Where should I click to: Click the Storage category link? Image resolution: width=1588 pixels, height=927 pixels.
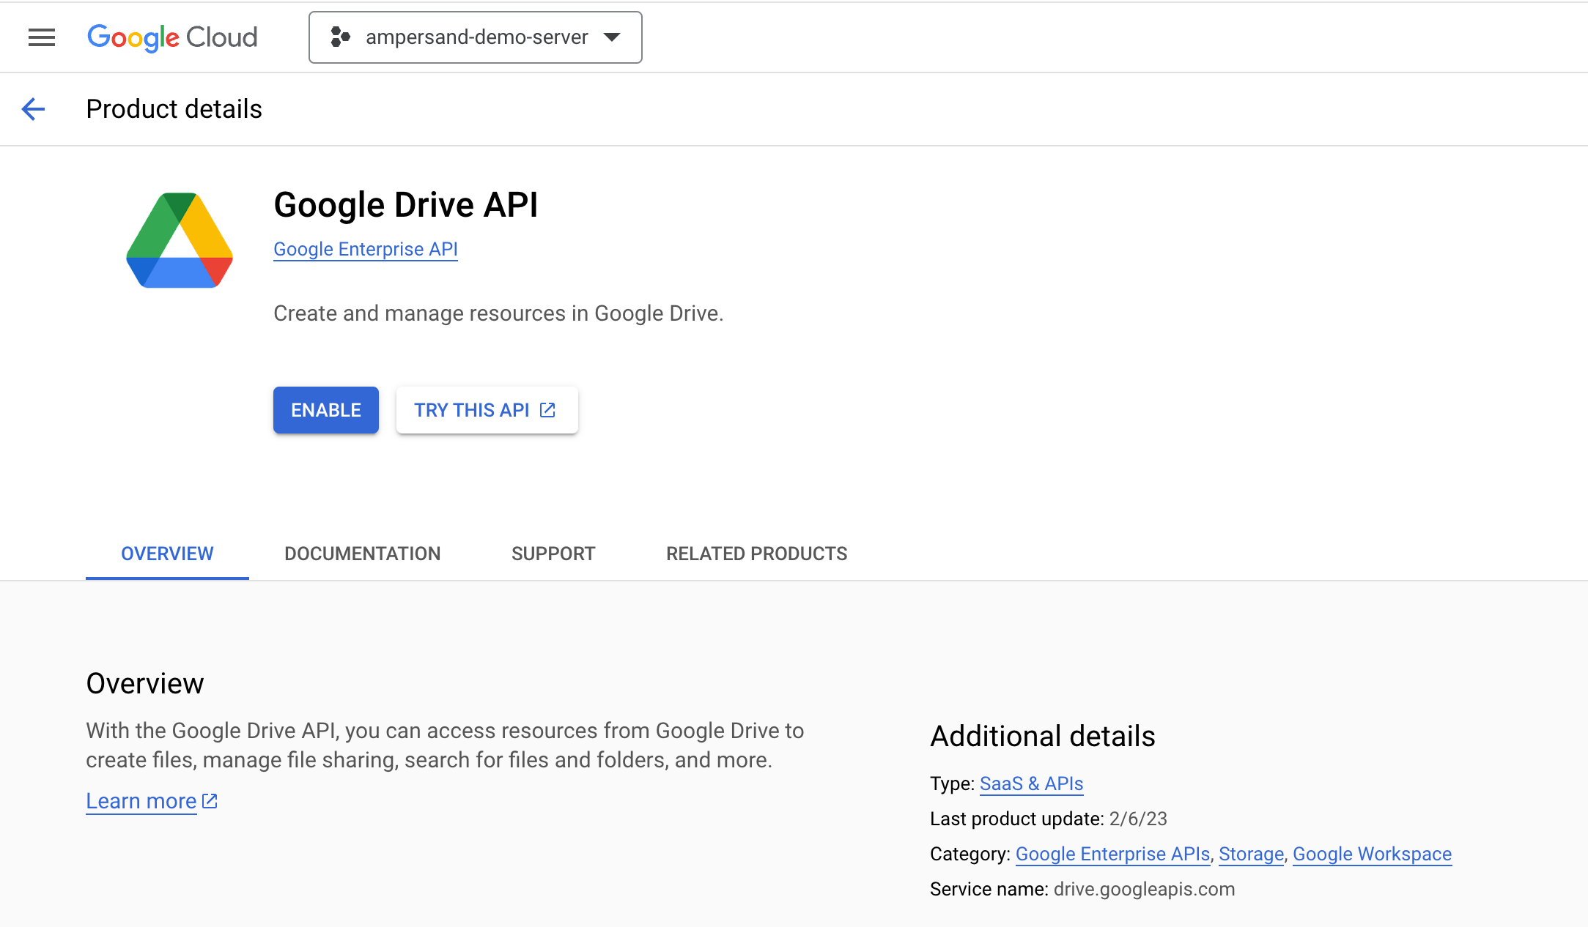pyautogui.click(x=1250, y=854)
